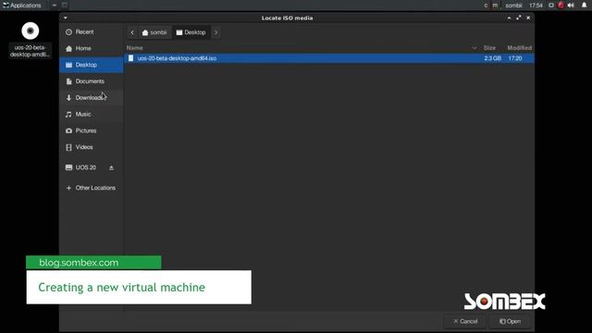Click the Desktop breadcrumb in the path bar
The width and height of the screenshot is (592, 333).
(x=191, y=32)
